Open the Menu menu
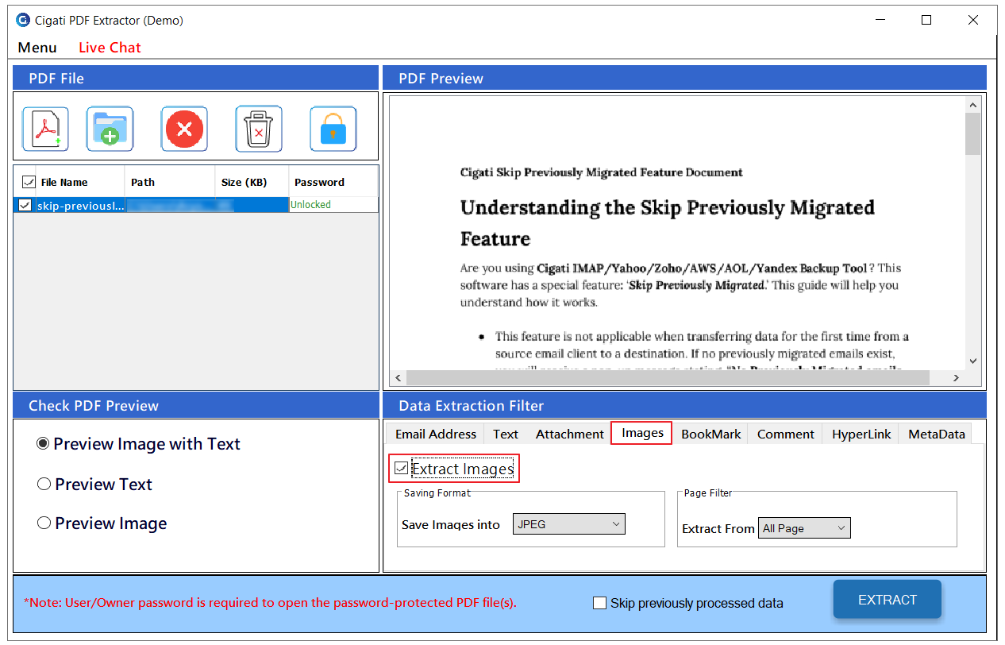 point(37,48)
